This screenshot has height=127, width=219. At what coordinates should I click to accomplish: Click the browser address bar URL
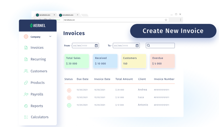click(x=69, y=20)
